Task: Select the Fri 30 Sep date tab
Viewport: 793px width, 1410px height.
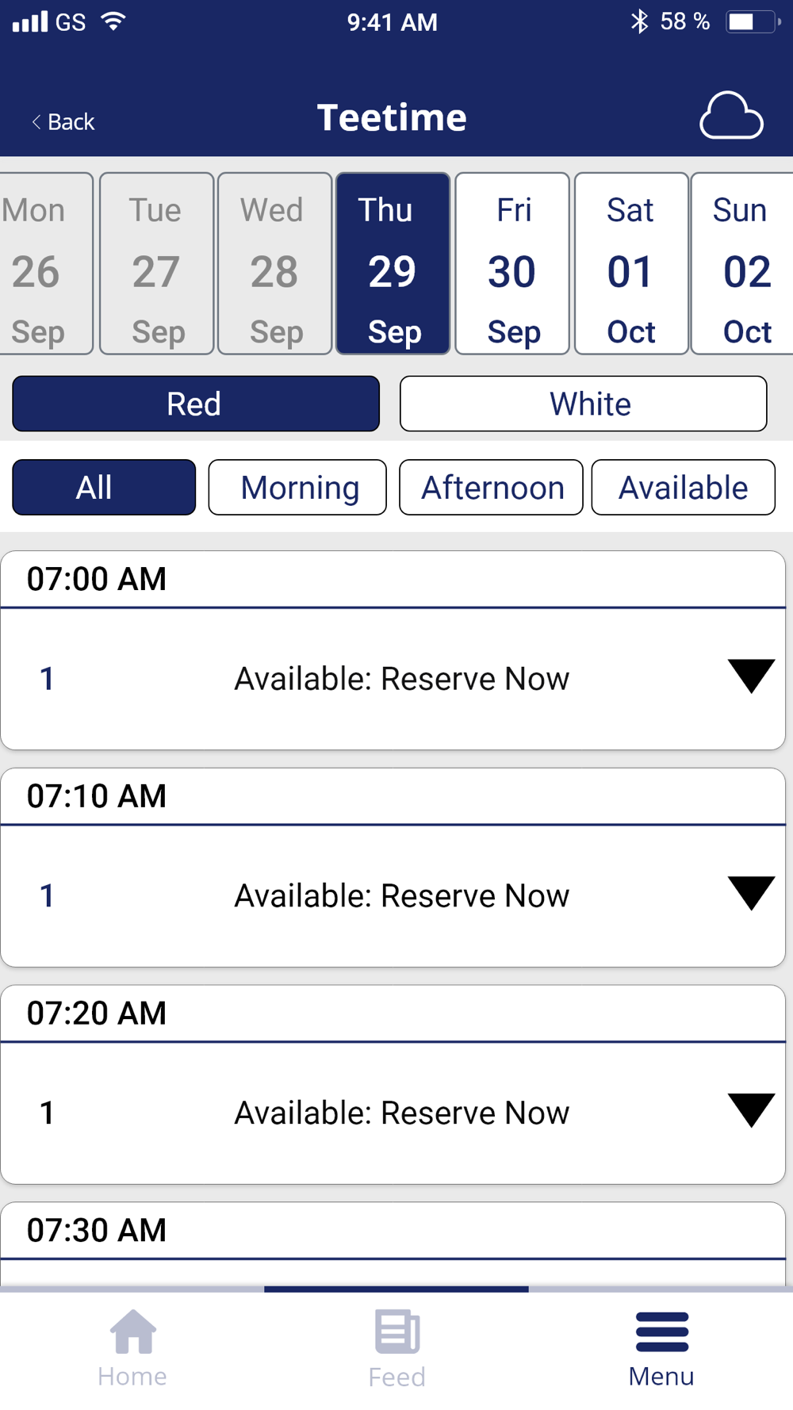Action: click(512, 263)
